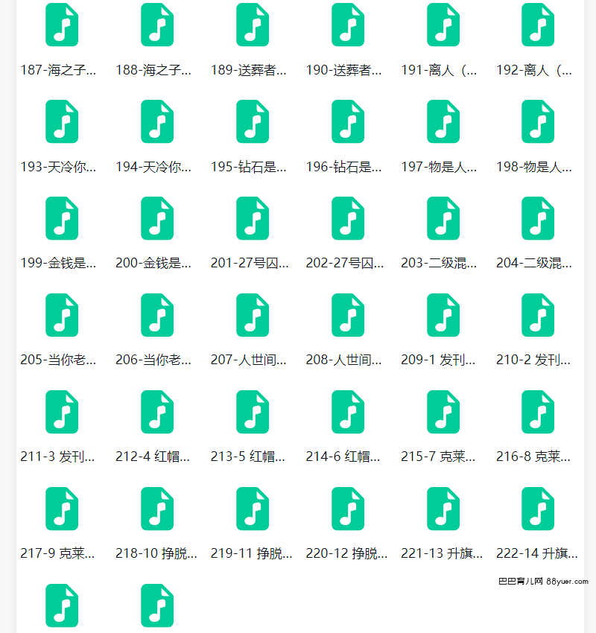This screenshot has width=596, height=633.
Task: Open the 199-金钱是 audio file icon
Action: pyautogui.click(x=62, y=218)
